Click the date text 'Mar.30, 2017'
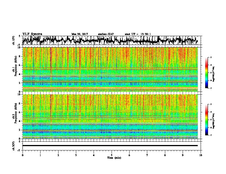The height and width of the screenshot is (174, 226). click(x=80, y=34)
